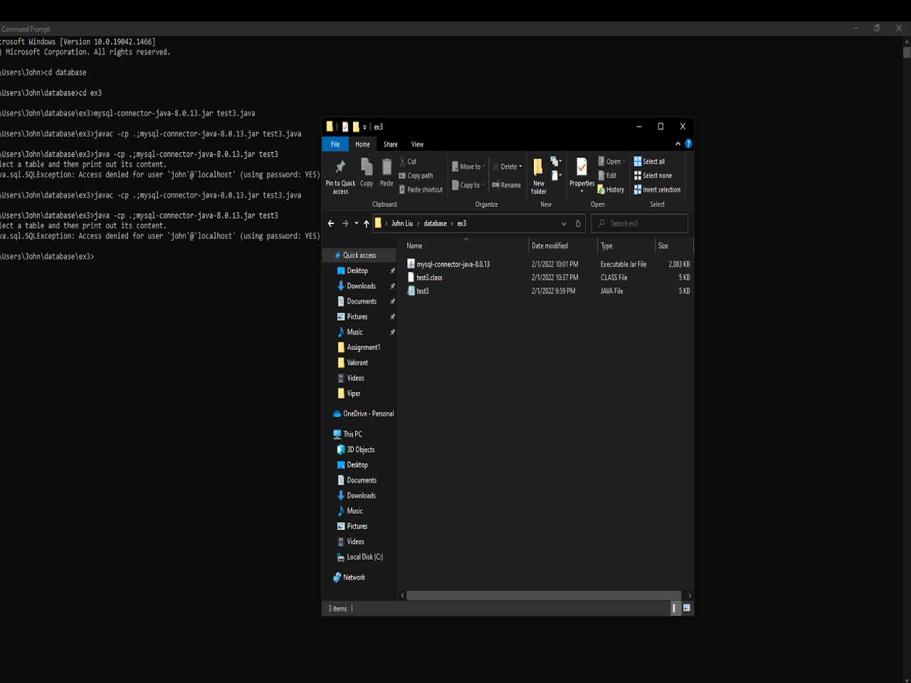911x683 pixels.
Task: Click Select all in the ribbon
Action: point(649,162)
